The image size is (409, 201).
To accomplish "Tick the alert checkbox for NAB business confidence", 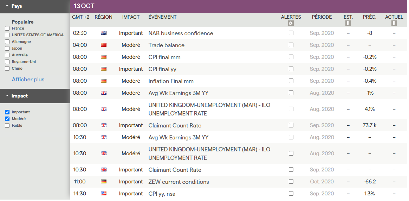I will pos(291,33).
